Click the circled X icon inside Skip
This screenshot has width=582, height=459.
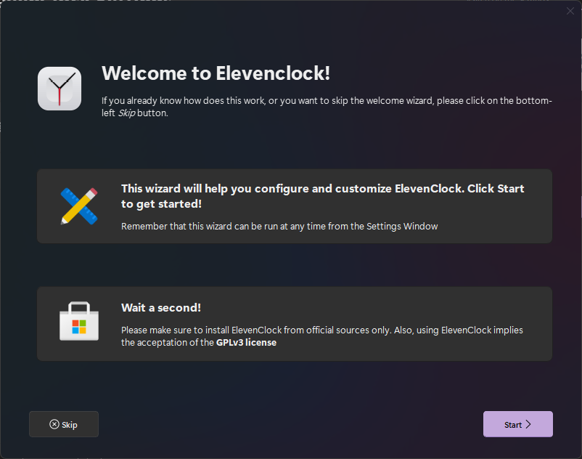(54, 424)
